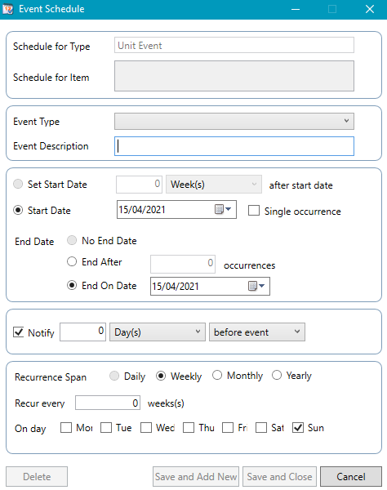Expand the Event Type dropdown
Image resolution: width=387 pixels, height=490 pixels.
(234, 121)
